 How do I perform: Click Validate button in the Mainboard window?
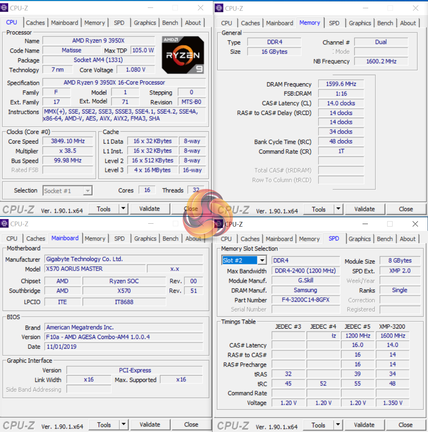point(150,424)
